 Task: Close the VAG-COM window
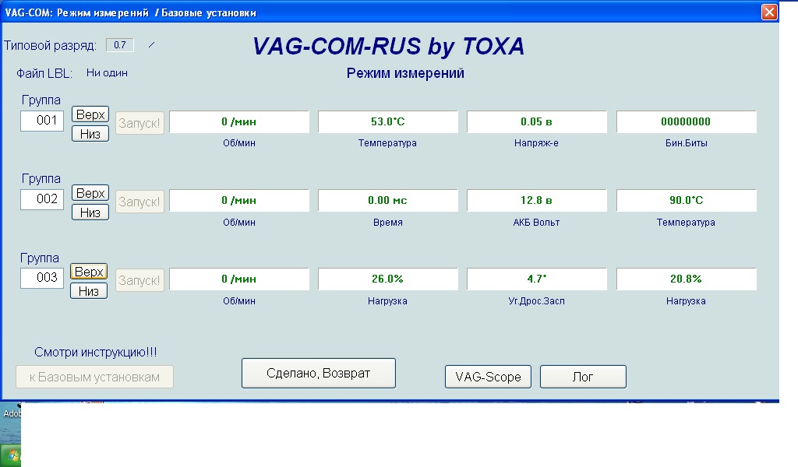(769, 12)
